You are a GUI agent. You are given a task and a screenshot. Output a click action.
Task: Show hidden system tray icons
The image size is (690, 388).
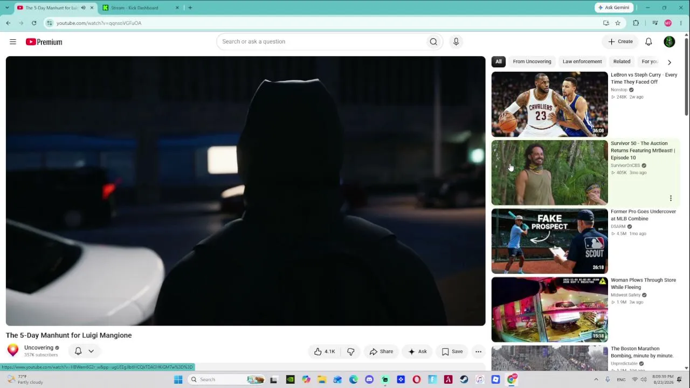pyautogui.click(x=596, y=379)
